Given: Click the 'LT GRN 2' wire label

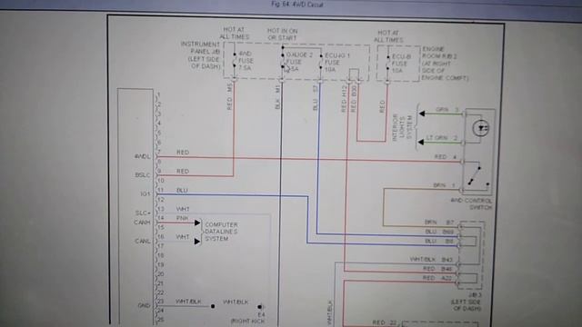Looking at the screenshot, I should tap(441, 138).
